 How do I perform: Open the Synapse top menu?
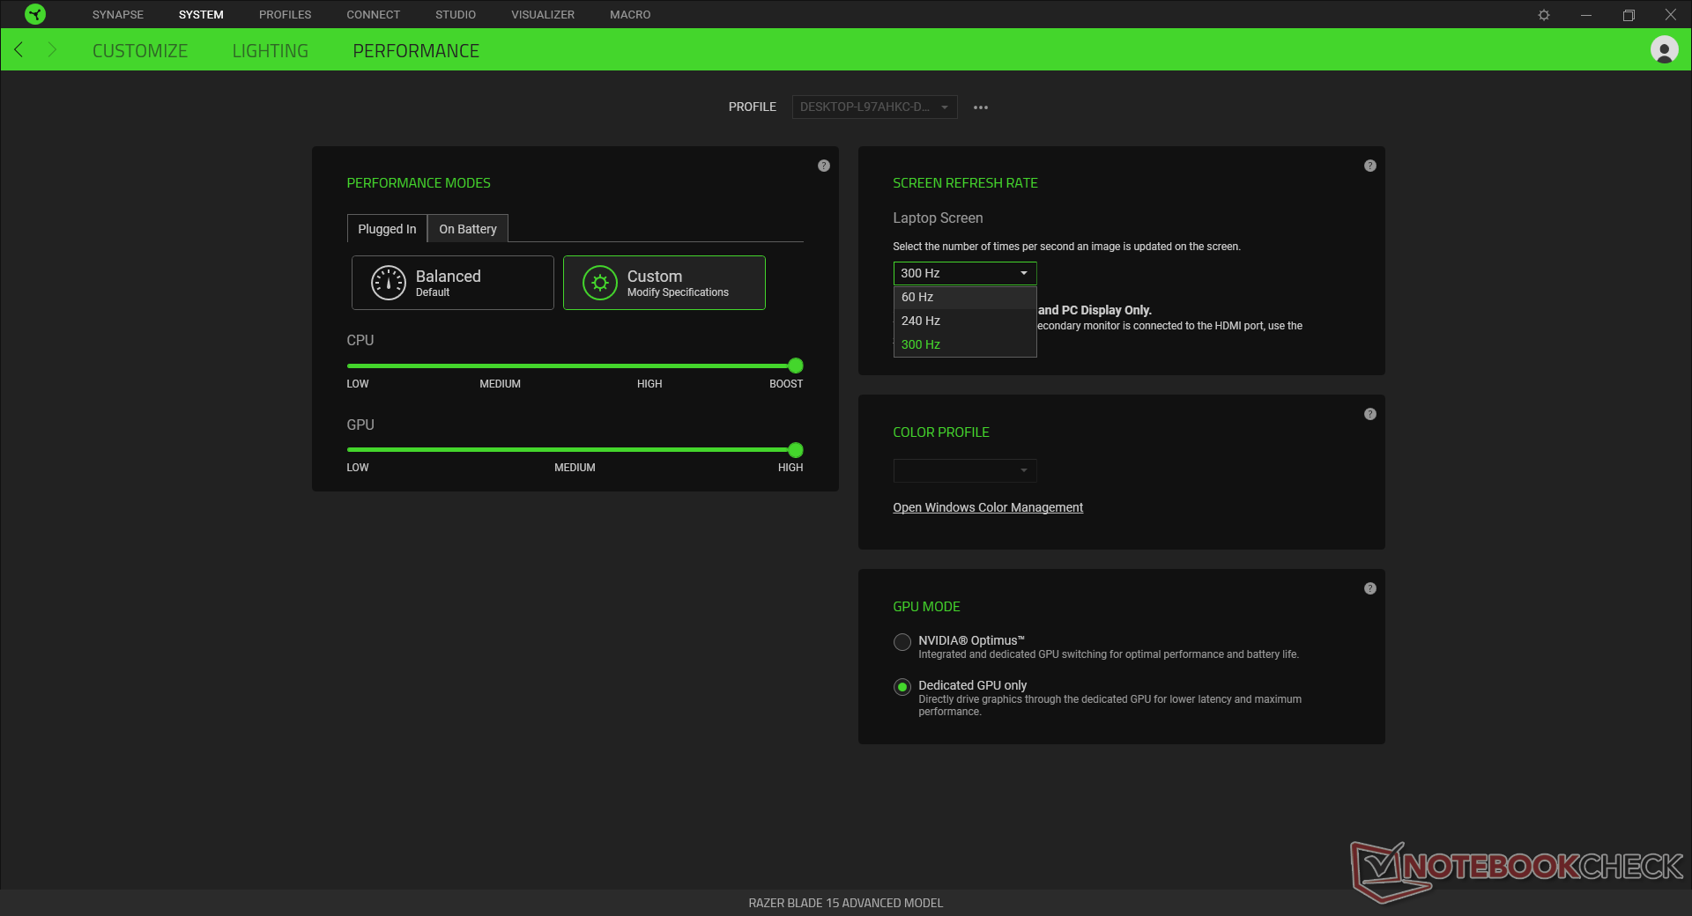[x=117, y=15]
